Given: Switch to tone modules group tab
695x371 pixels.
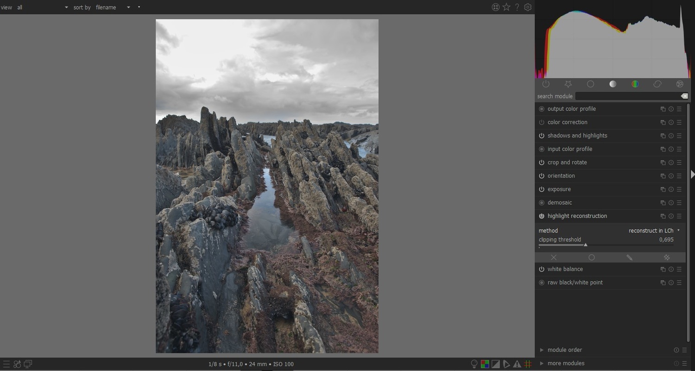Looking at the screenshot, I should point(613,84).
